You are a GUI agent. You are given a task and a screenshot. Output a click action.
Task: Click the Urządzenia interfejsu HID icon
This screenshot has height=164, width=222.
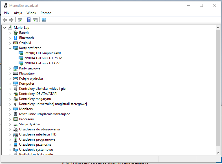(16, 134)
